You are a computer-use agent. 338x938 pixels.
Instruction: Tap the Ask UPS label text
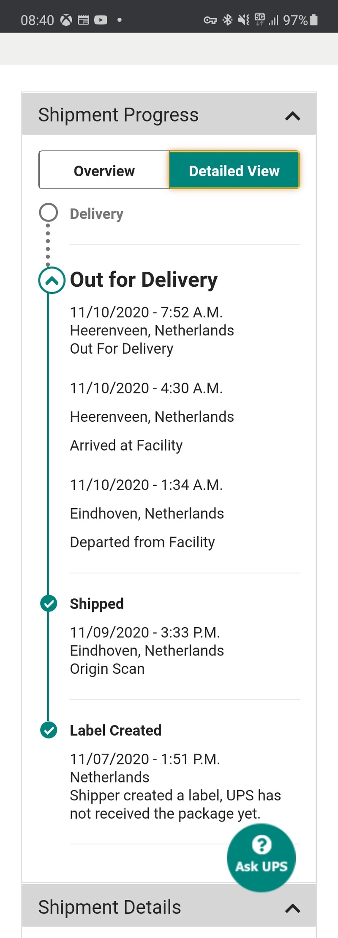[x=262, y=866]
